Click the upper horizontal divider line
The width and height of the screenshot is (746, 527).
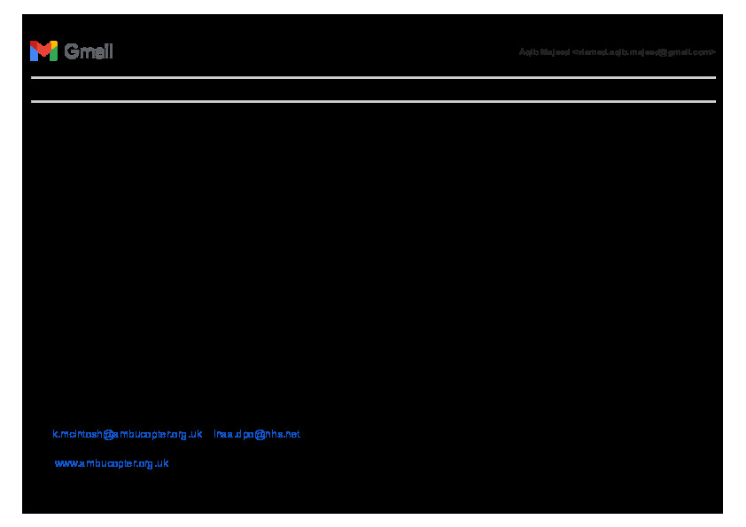click(373, 78)
